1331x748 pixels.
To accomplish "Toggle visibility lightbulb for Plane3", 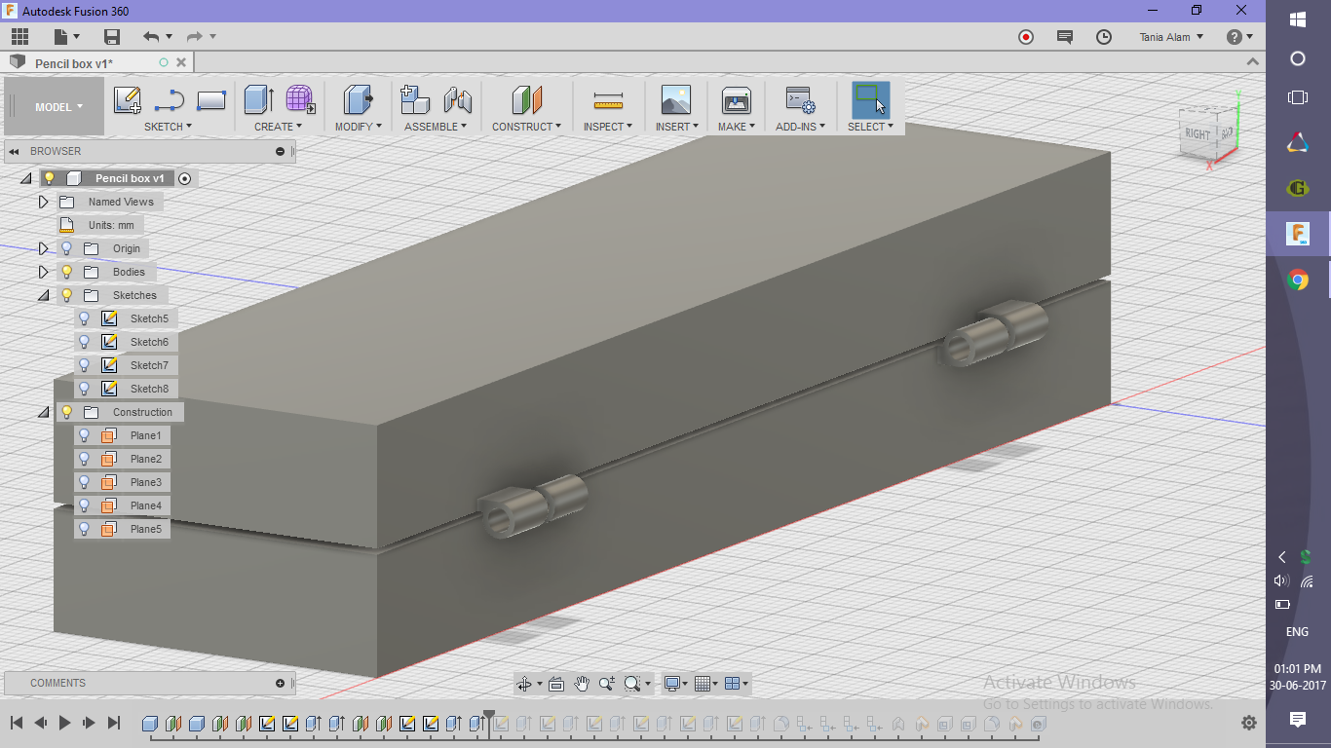I will click(85, 482).
